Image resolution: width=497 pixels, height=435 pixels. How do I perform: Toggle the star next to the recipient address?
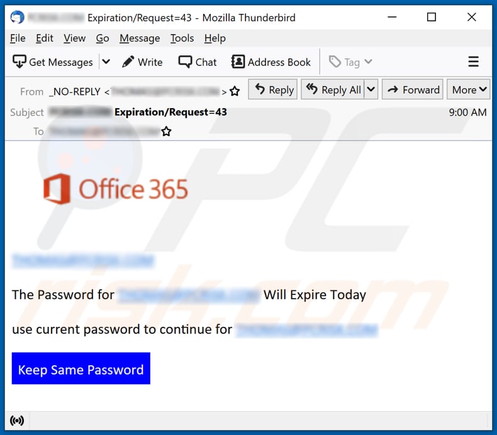coord(166,131)
